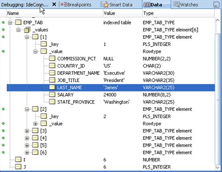Click the variable I icon

coord(18,159)
